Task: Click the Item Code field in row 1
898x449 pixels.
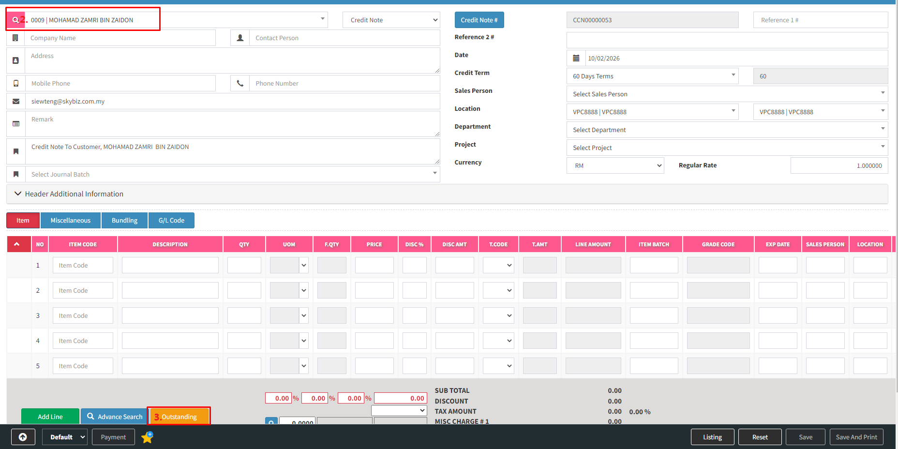Action: click(x=83, y=266)
